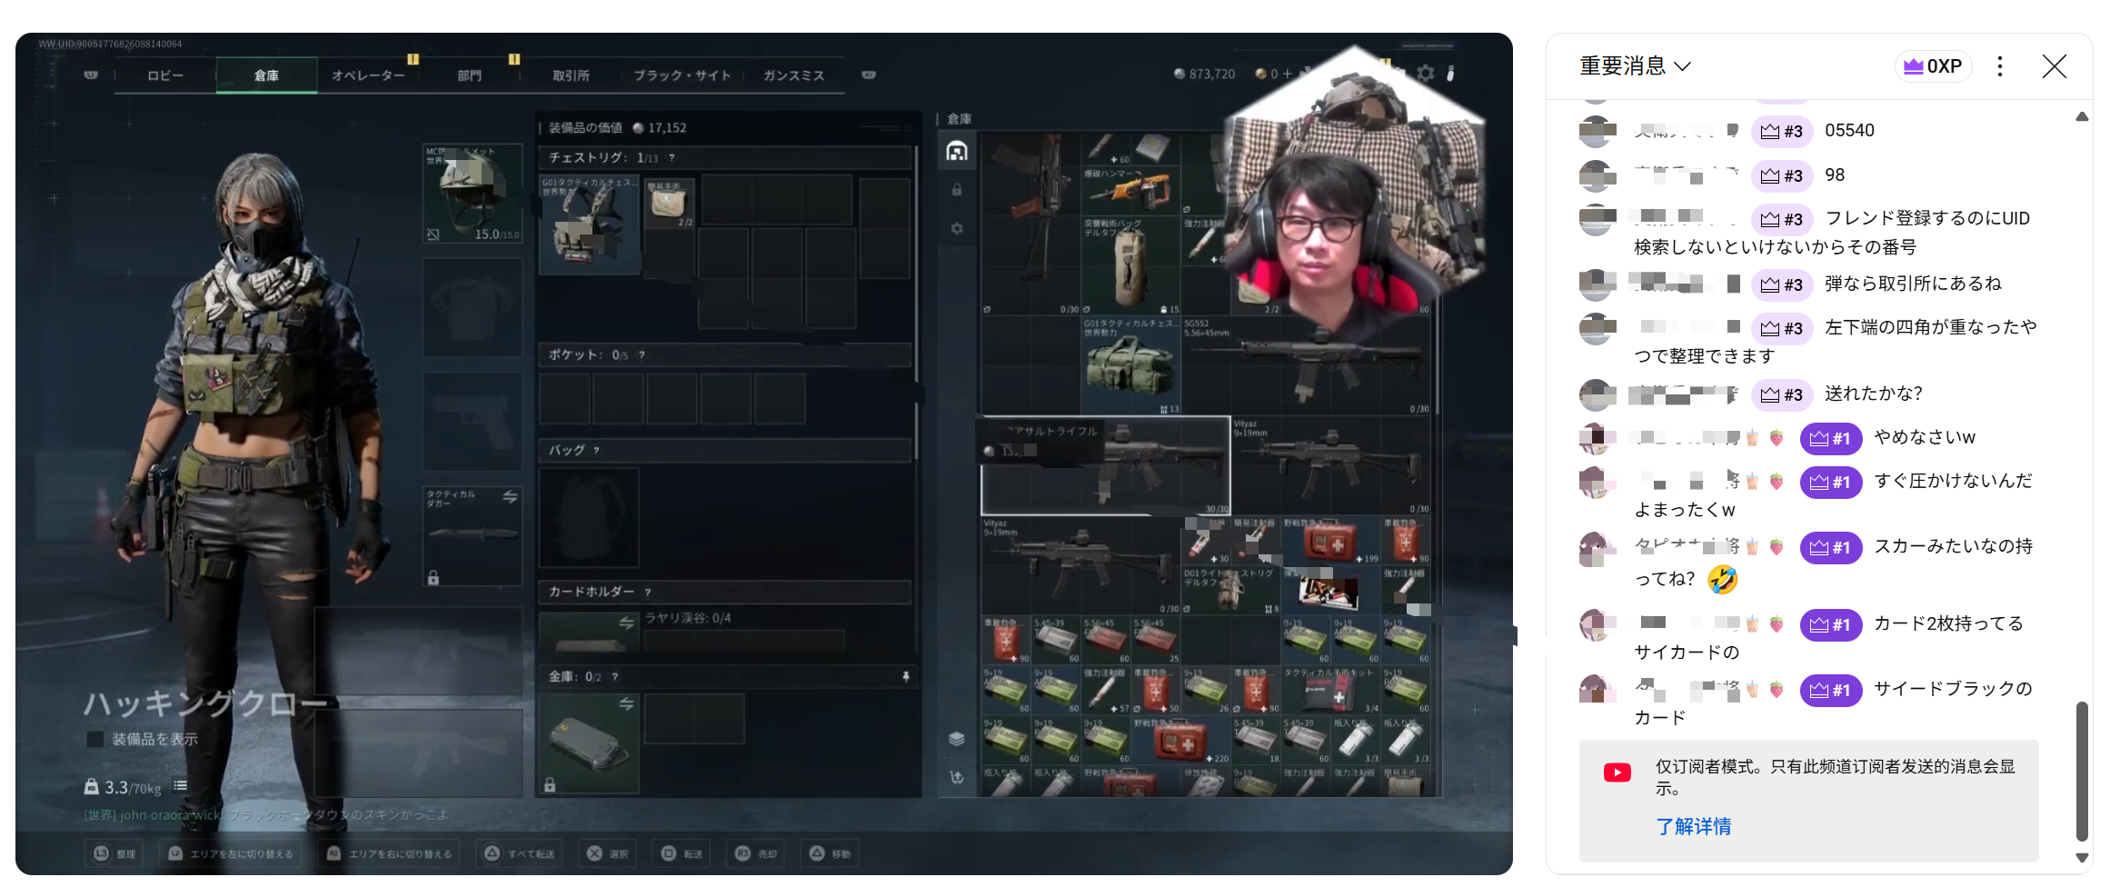The height and width of the screenshot is (887, 2110).
Task: Click the locked stash page icon
Action: 957,190
